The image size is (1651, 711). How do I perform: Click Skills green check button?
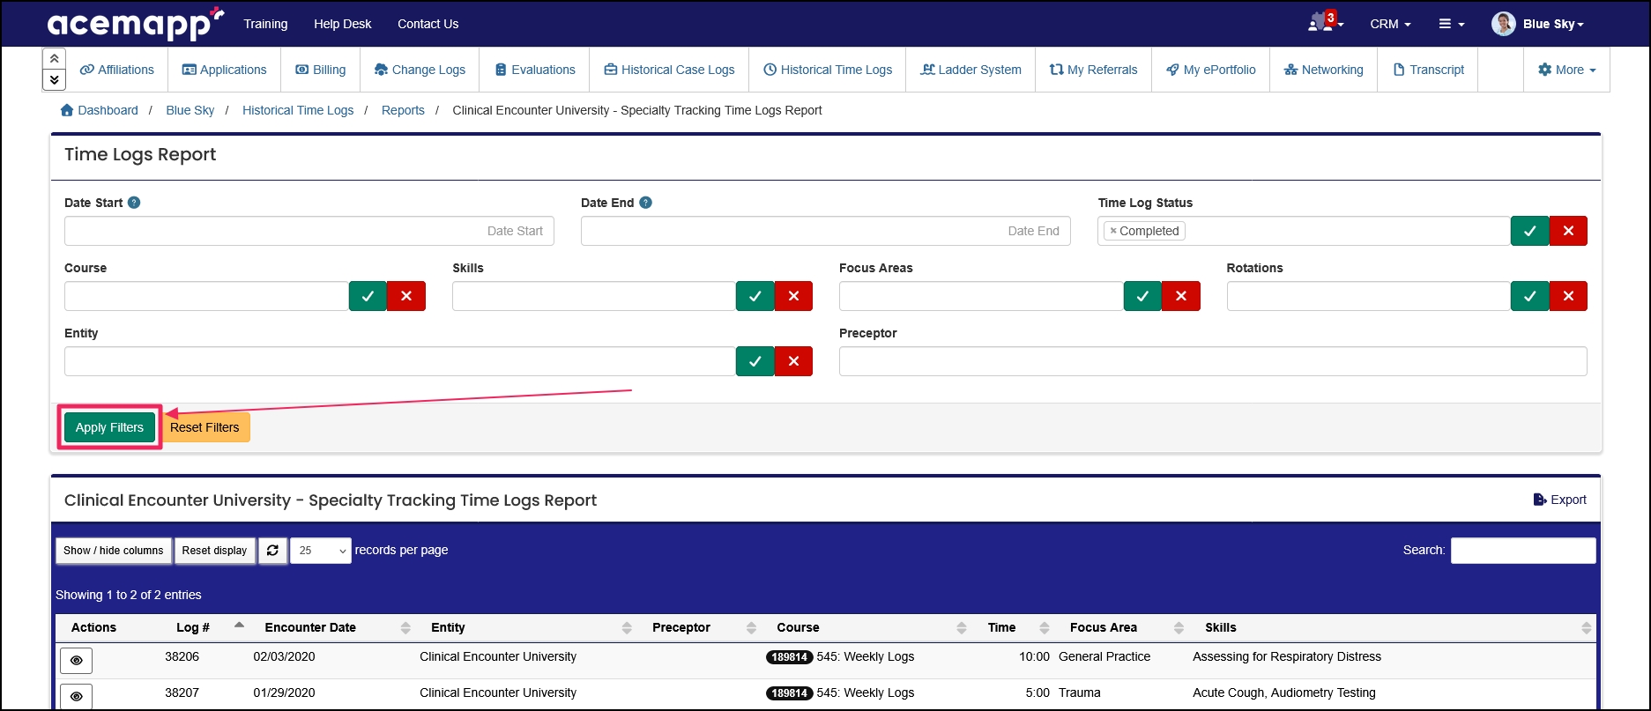[755, 296]
